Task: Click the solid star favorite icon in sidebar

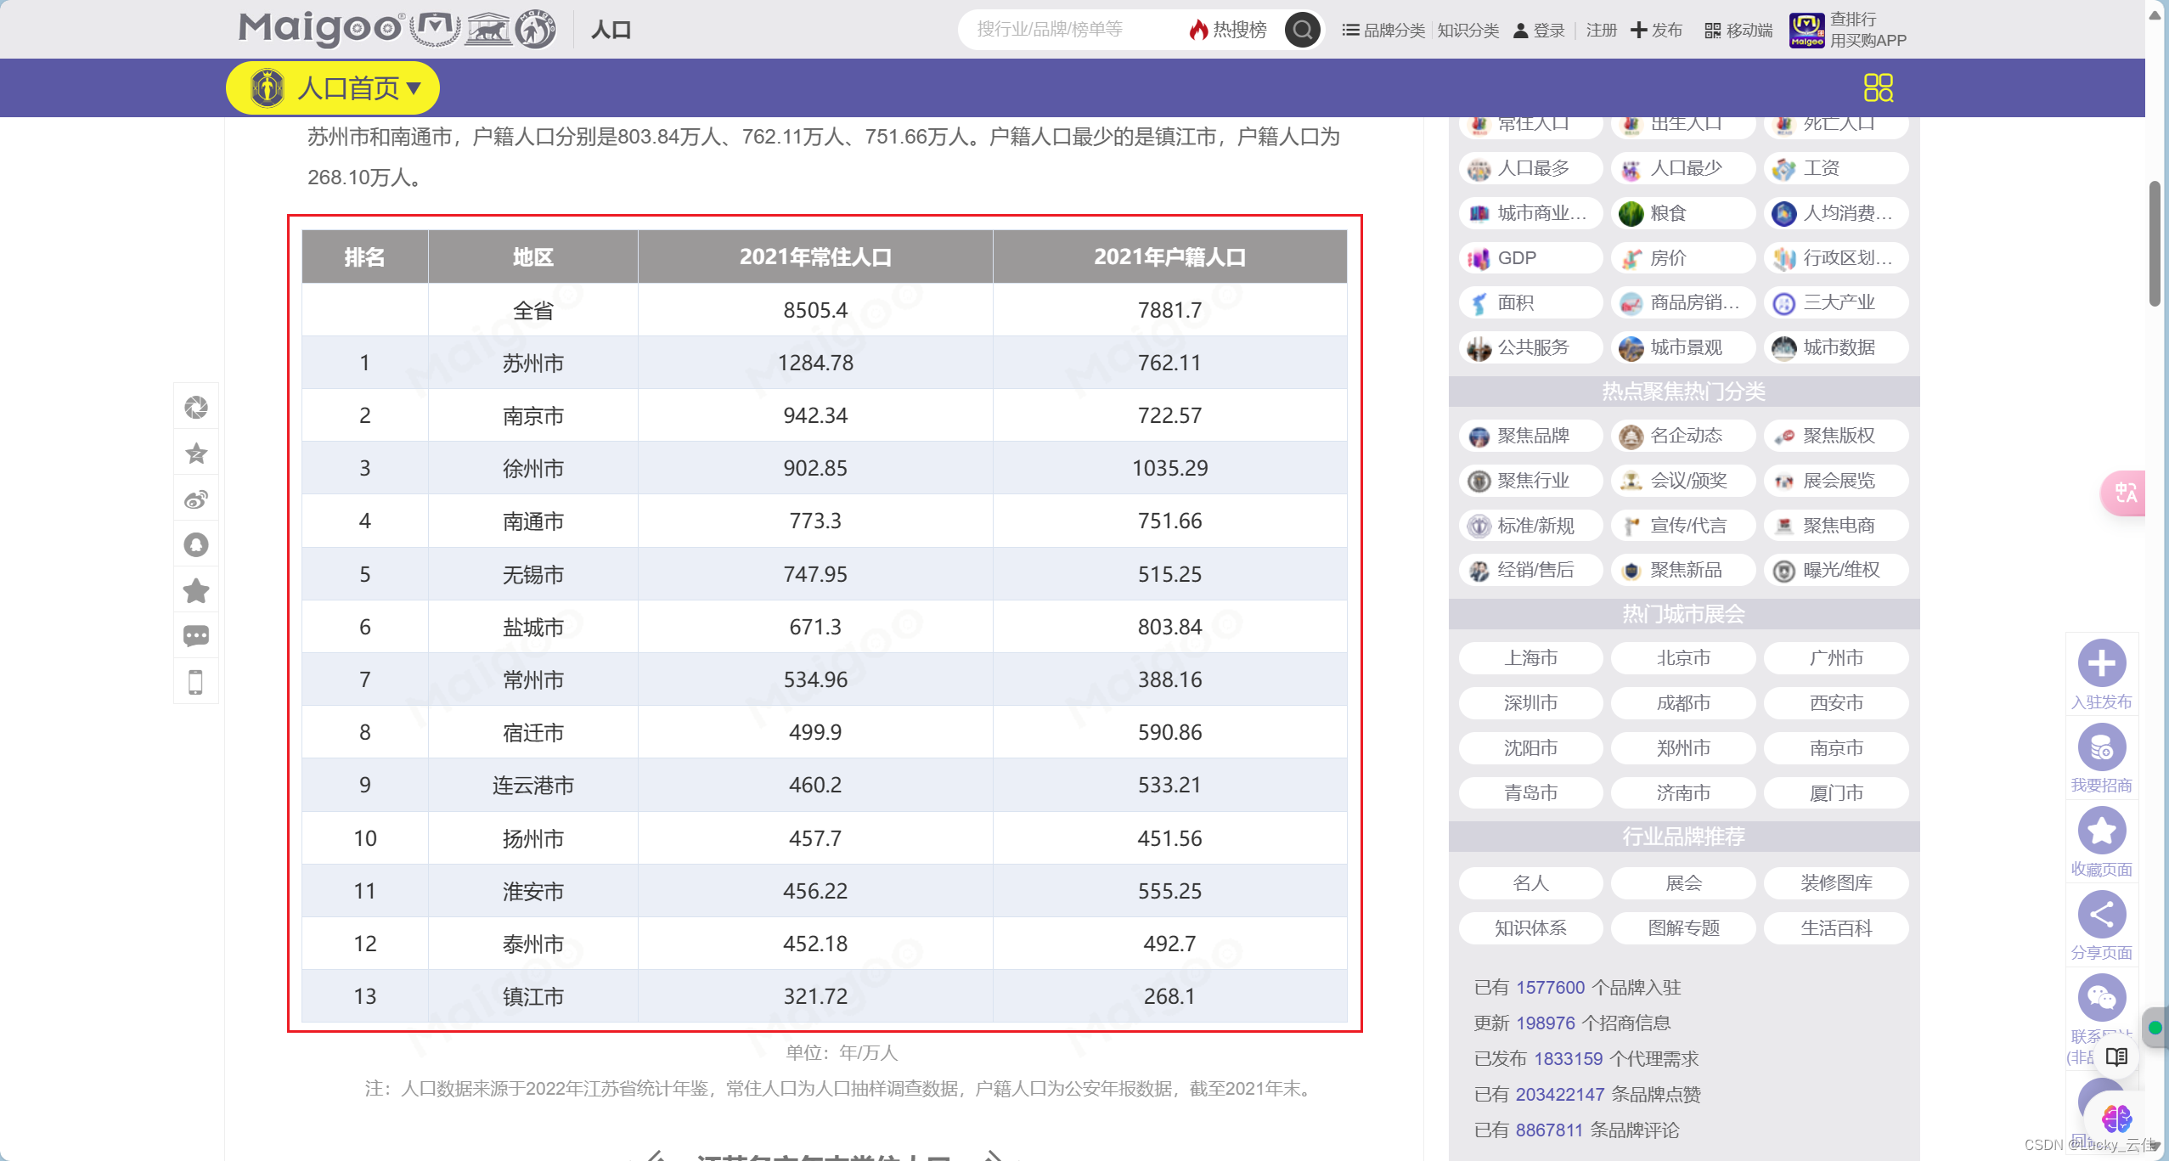Action: point(196,590)
